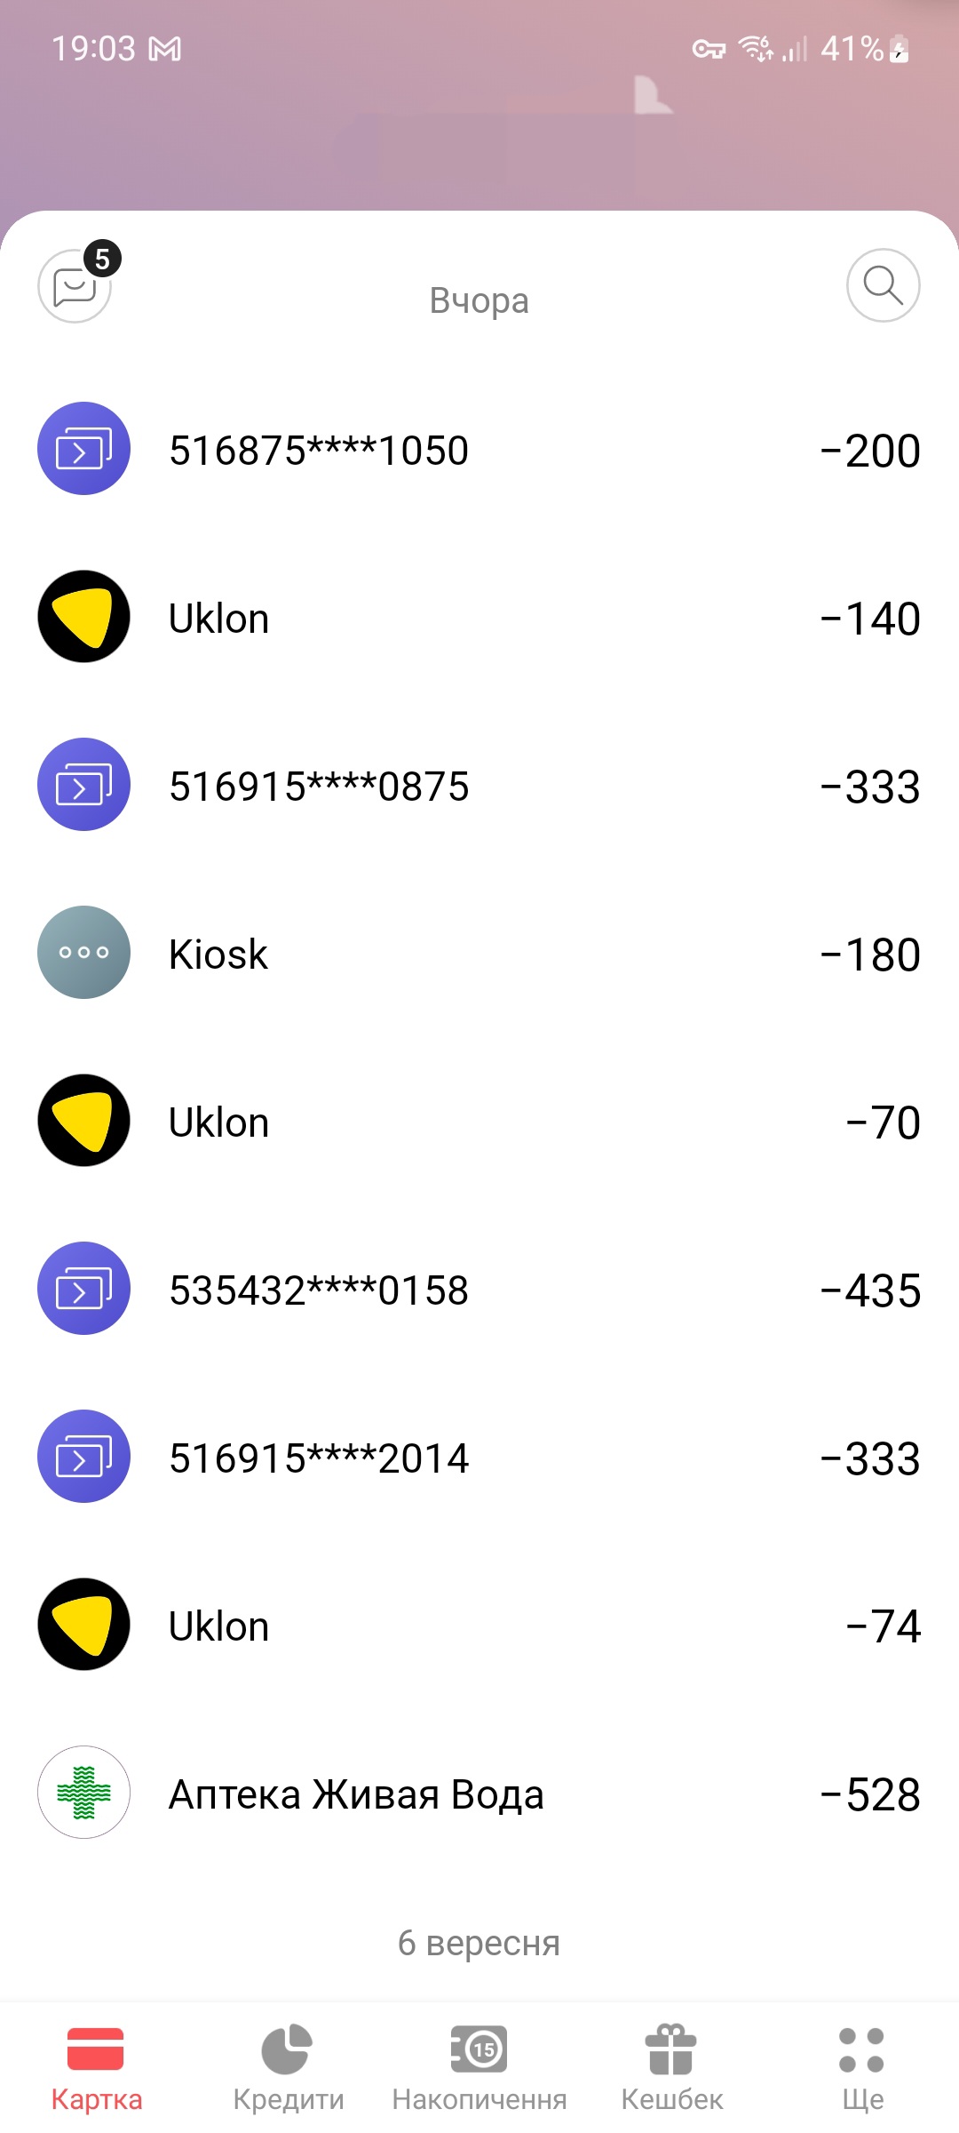Open the Kiosk transaction icon

pyautogui.click(x=83, y=952)
